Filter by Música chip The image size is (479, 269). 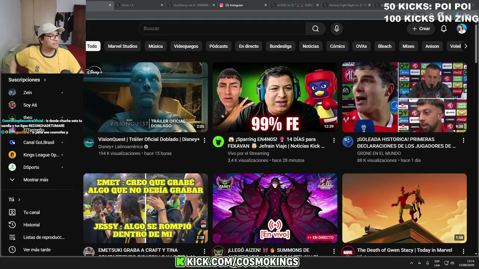coord(156,46)
